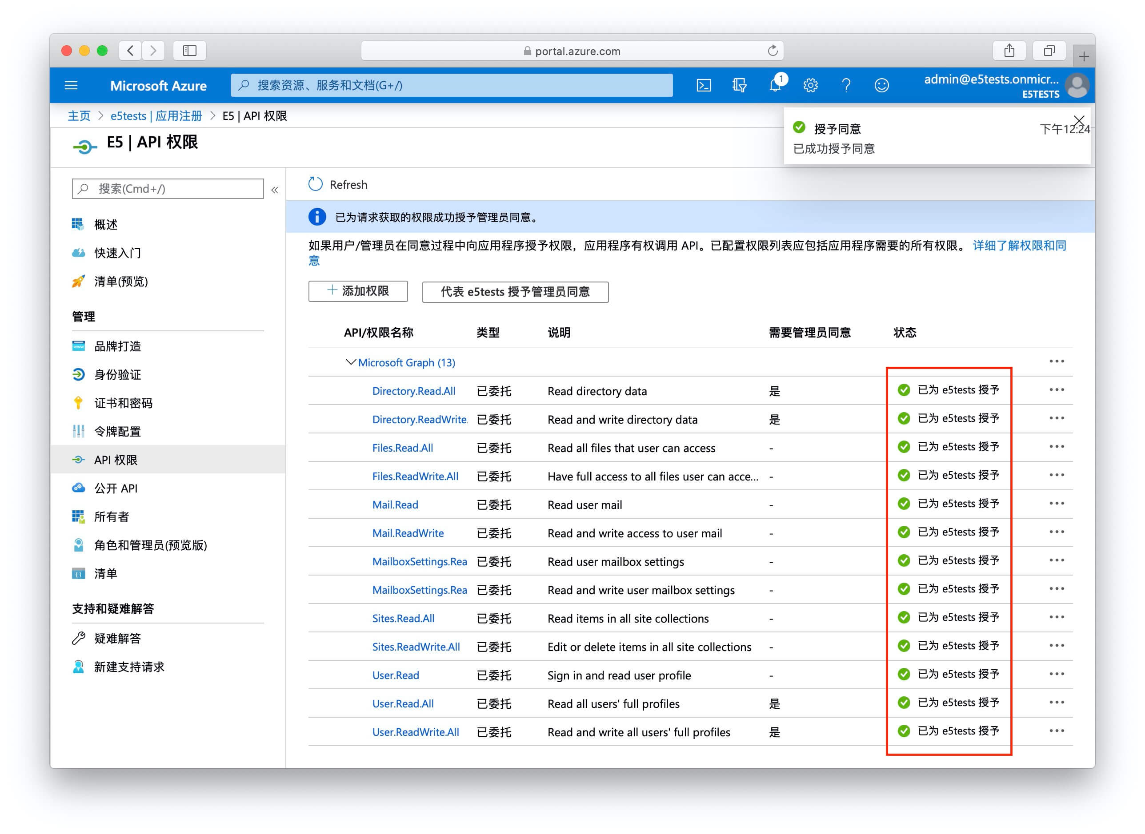Click the API/权限名称 column header
Viewport: 1145px width, 834px height.
click(x=378, y=333)
